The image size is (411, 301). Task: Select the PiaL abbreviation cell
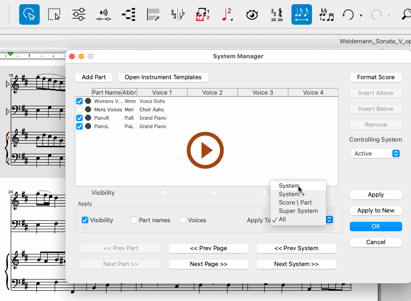tap(129, 126)
